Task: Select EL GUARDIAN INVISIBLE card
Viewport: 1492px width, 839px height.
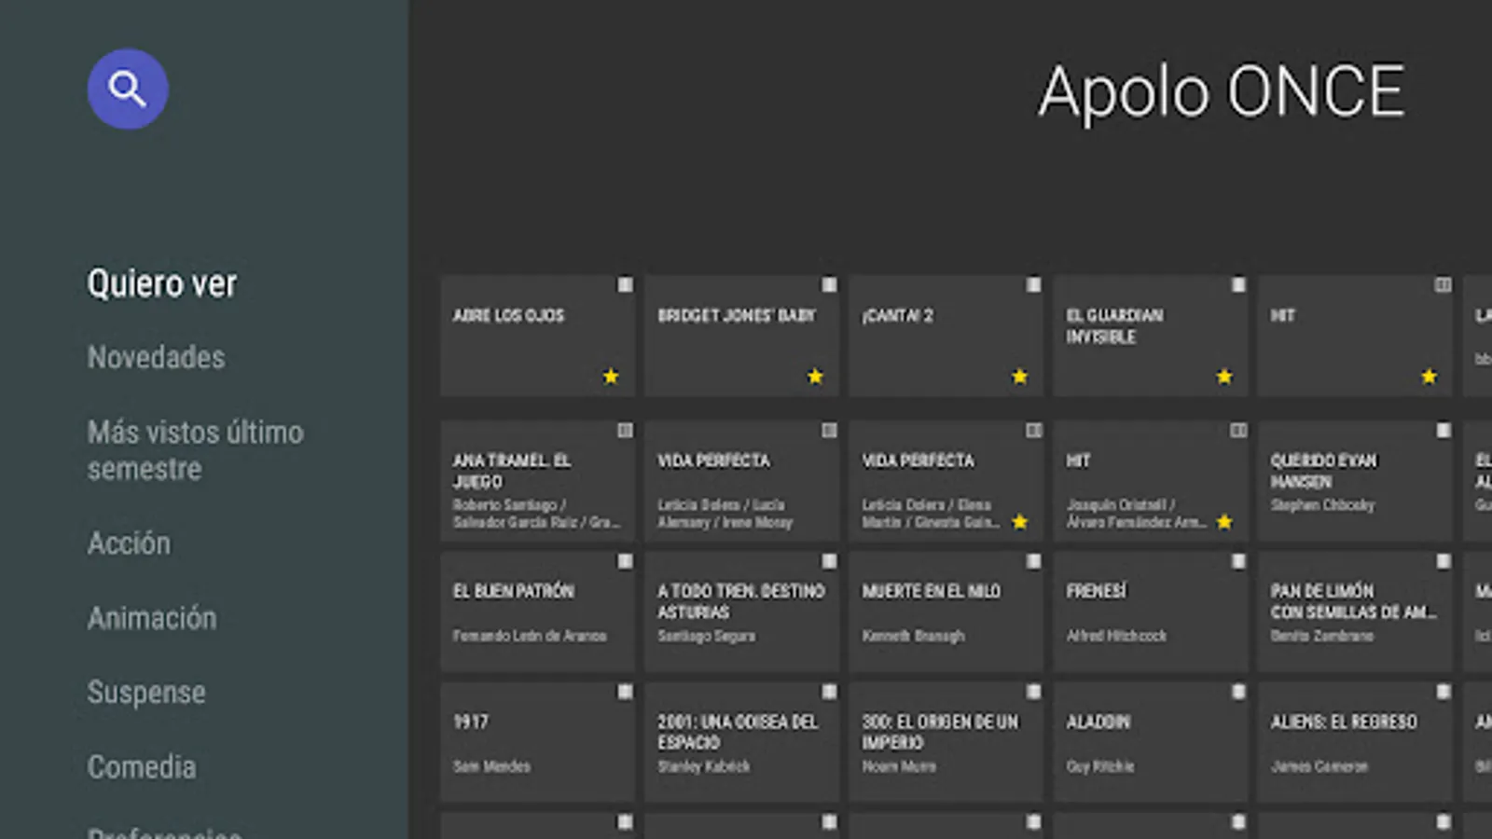Action: (x=1151, y=336)
